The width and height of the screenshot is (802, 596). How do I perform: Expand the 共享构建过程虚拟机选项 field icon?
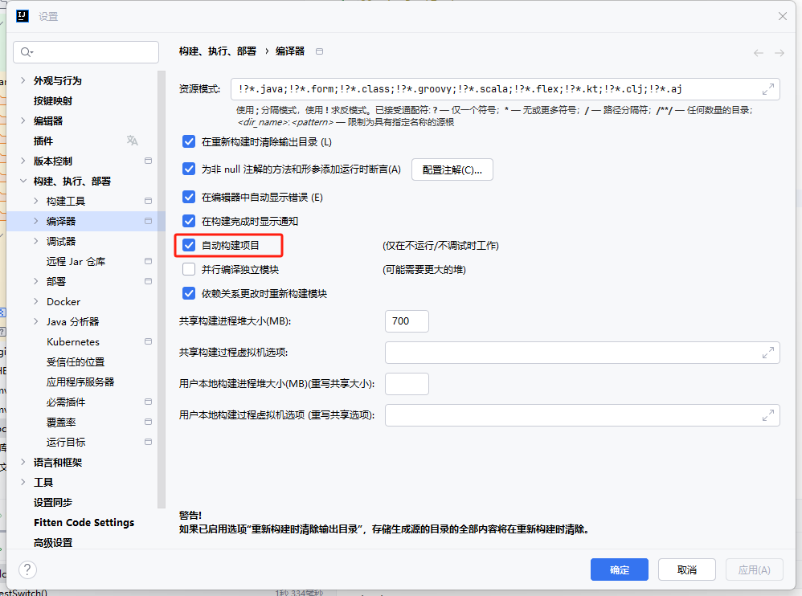click(x=767, y=353)
